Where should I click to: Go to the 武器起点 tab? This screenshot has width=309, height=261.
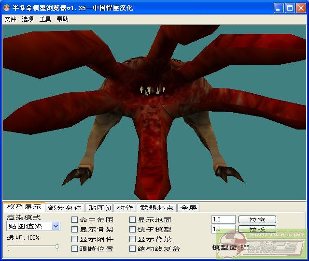(156, 207)
